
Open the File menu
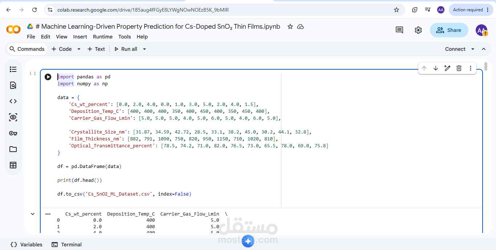click(31, 37)
